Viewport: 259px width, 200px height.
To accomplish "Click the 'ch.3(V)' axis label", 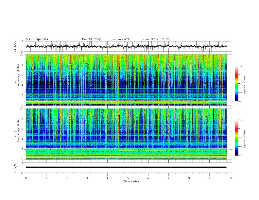I will tap(16, 168).
